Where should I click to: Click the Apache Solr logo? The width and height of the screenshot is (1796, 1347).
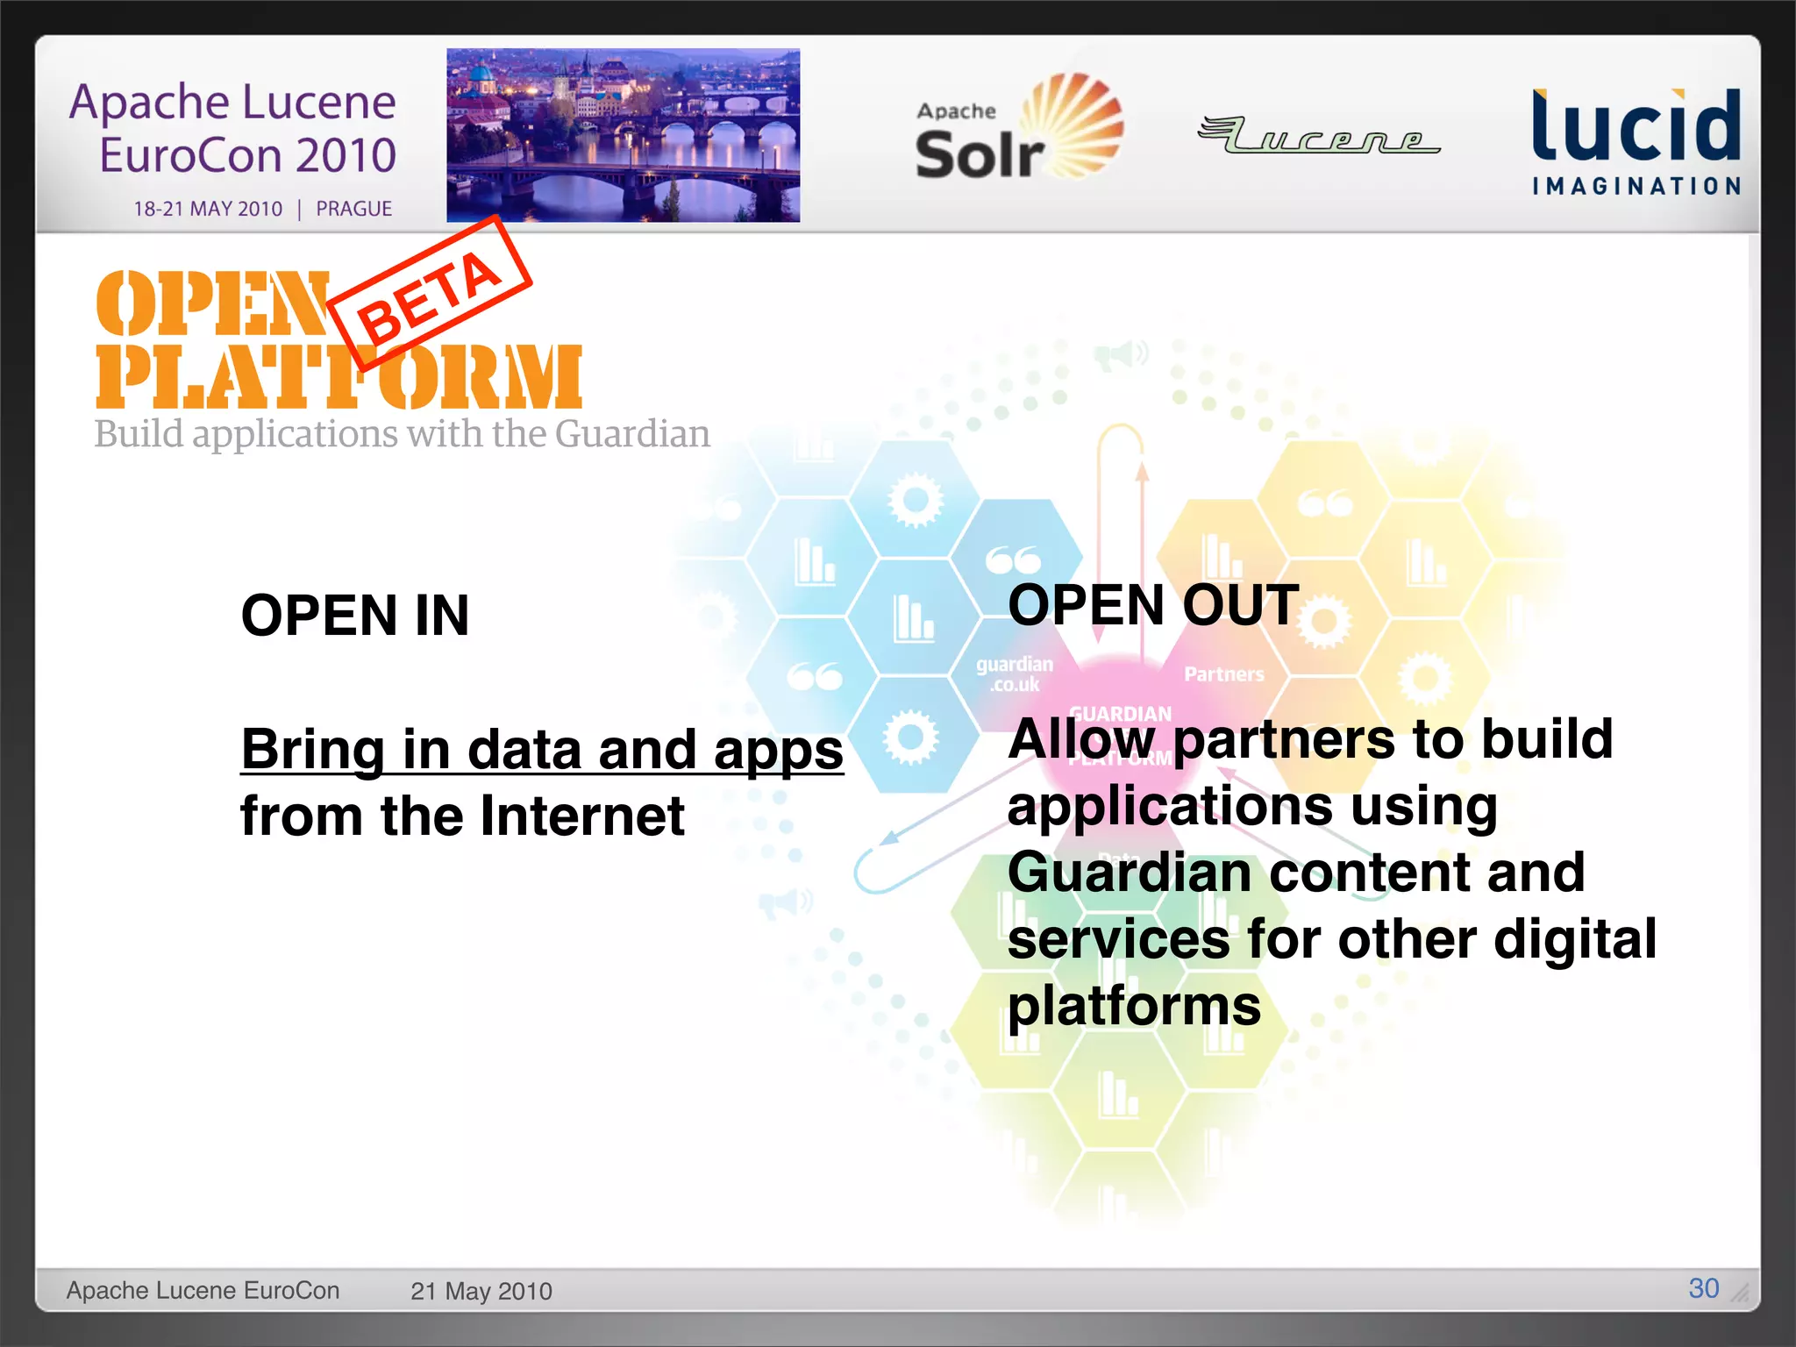tap(1019, 126)
